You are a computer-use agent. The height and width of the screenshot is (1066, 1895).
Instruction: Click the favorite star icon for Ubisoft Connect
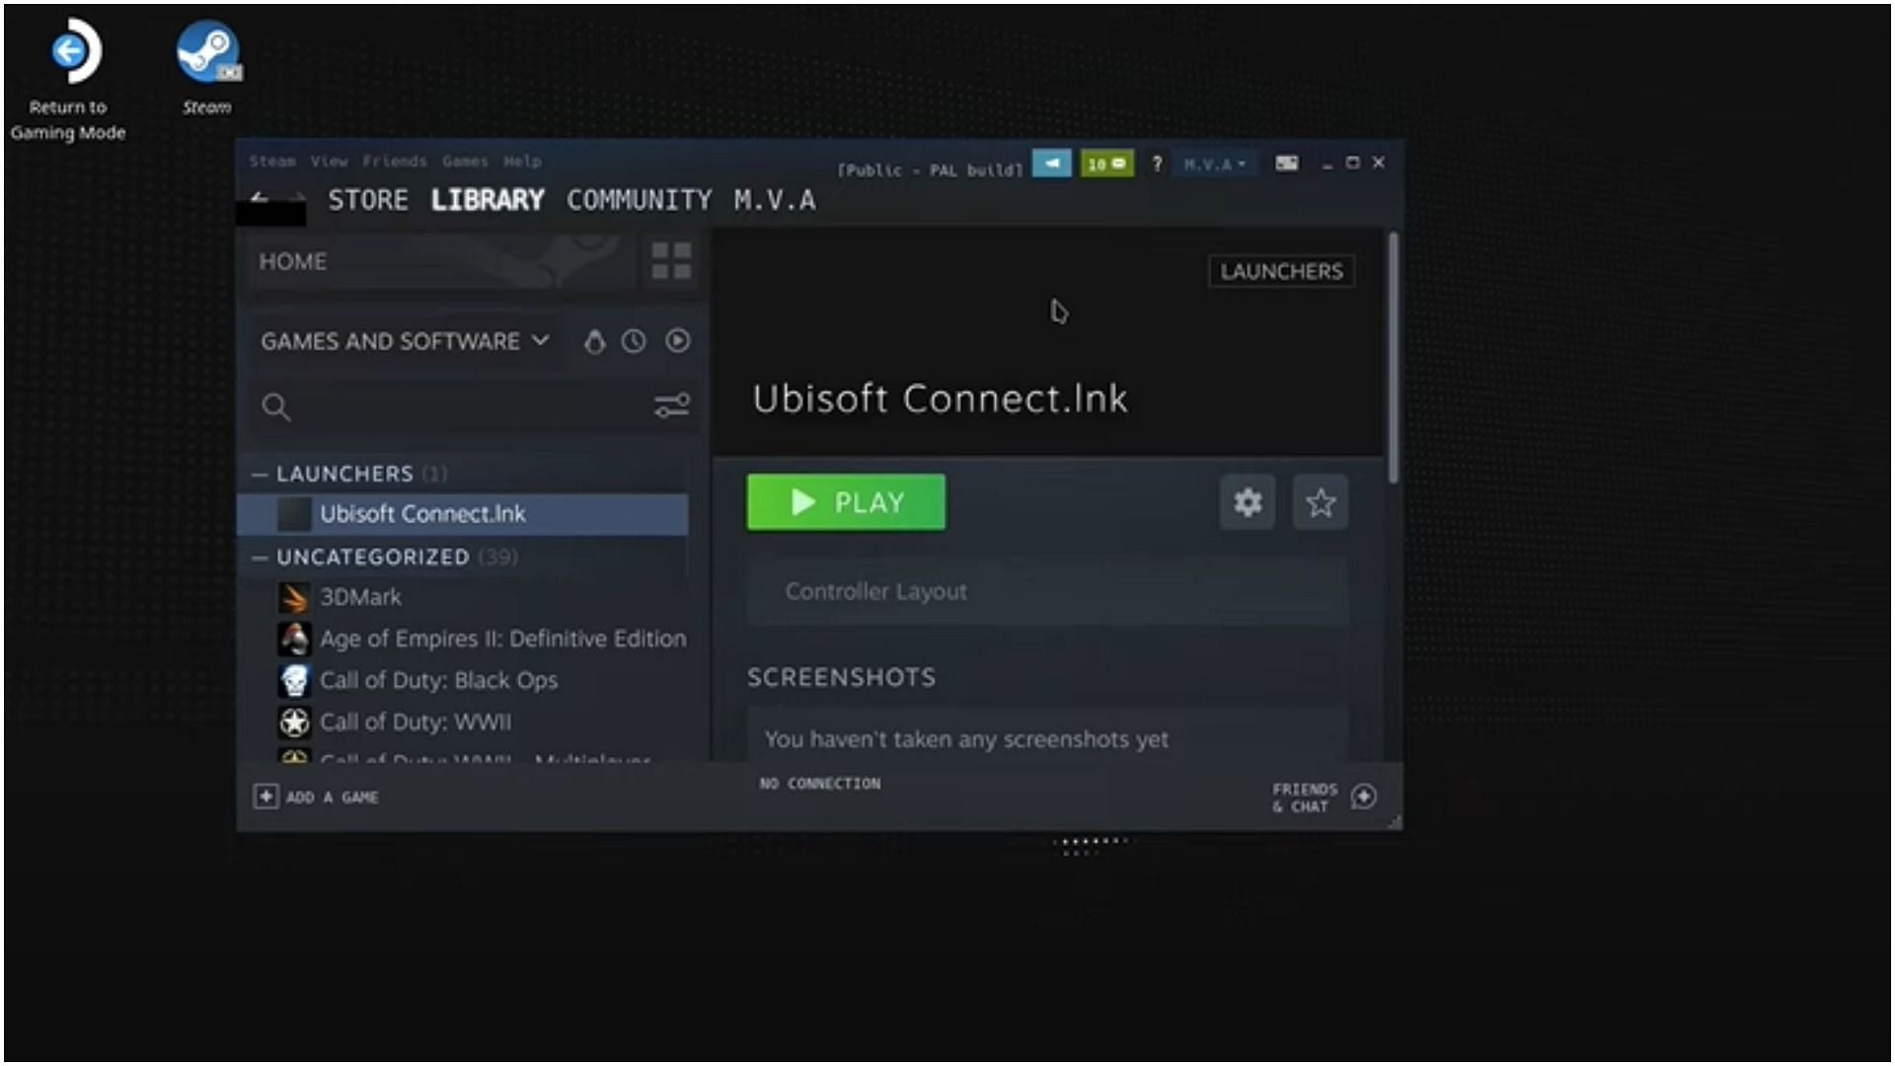(1320, 502)
